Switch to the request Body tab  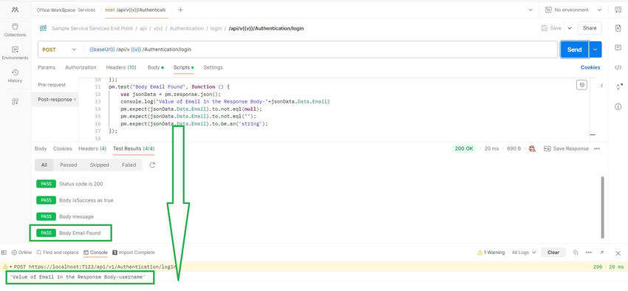155,67
